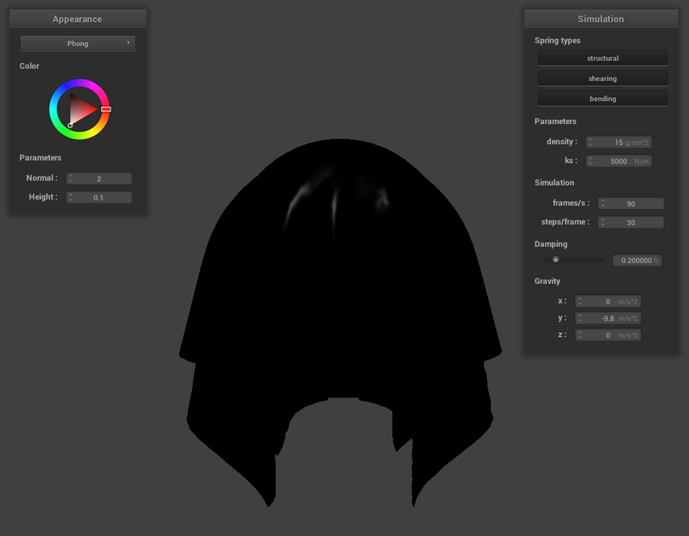Click the Appearance panel title bar

click(x=78, y=19)
